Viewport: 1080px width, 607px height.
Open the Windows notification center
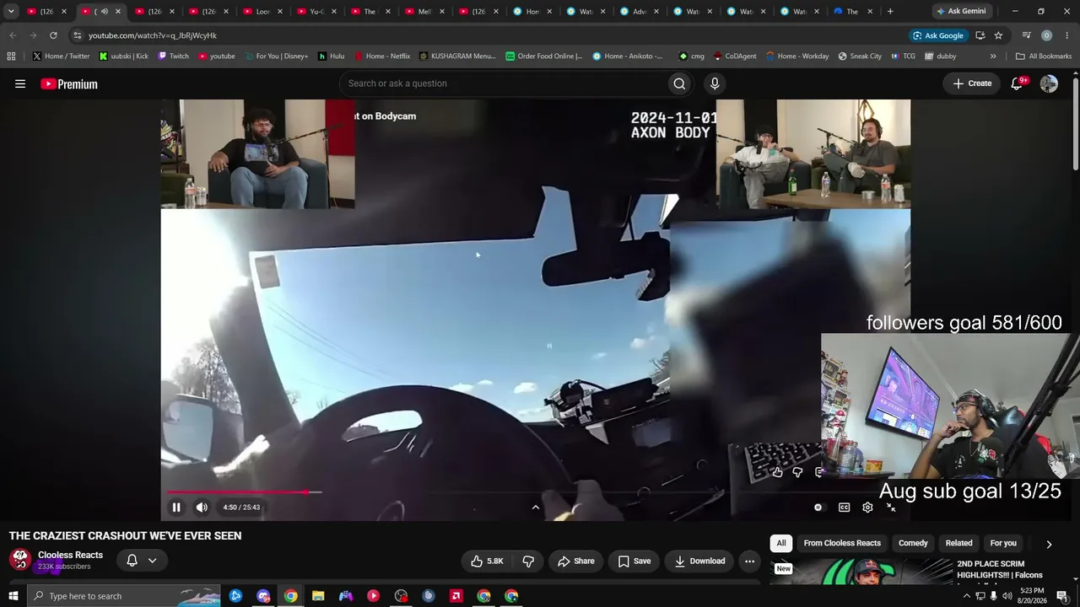pos(1062,596)
